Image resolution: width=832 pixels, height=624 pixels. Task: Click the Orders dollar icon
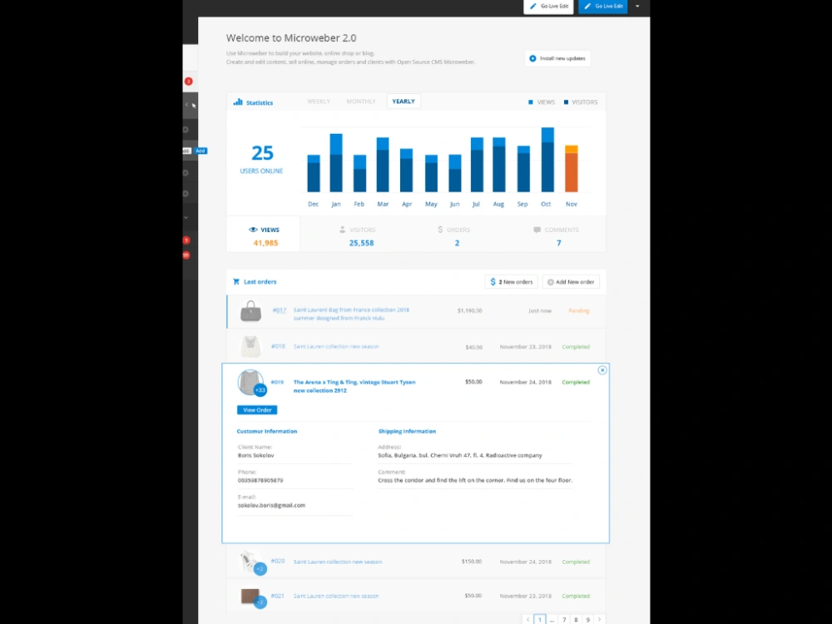pyautogui.click(x=440, y=230)
